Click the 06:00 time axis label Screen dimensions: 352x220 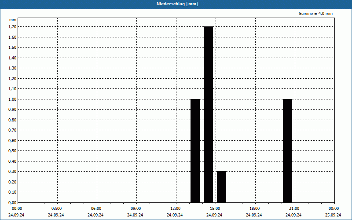point(96,209)
